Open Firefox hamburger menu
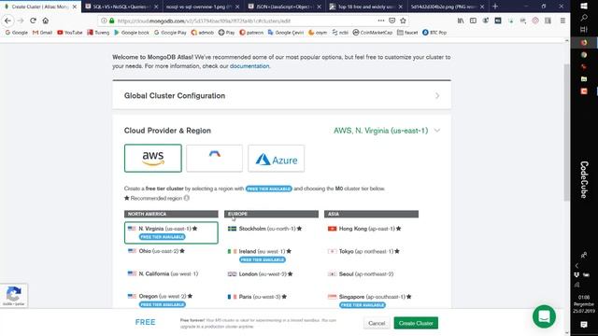This screenshot has width=598, height=336. (x=562, y=21)
